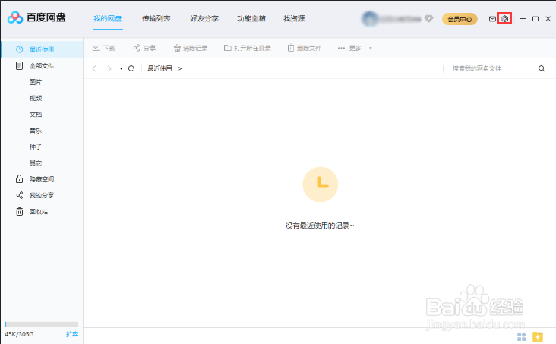
Task: Click the VIP diamond badge icon
Action: [428, 18]
